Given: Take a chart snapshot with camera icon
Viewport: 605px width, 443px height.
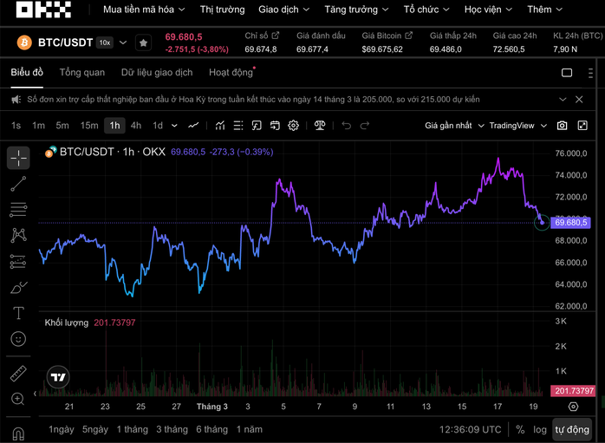Looking at the screenshot, I should click(x=562, y=126).
